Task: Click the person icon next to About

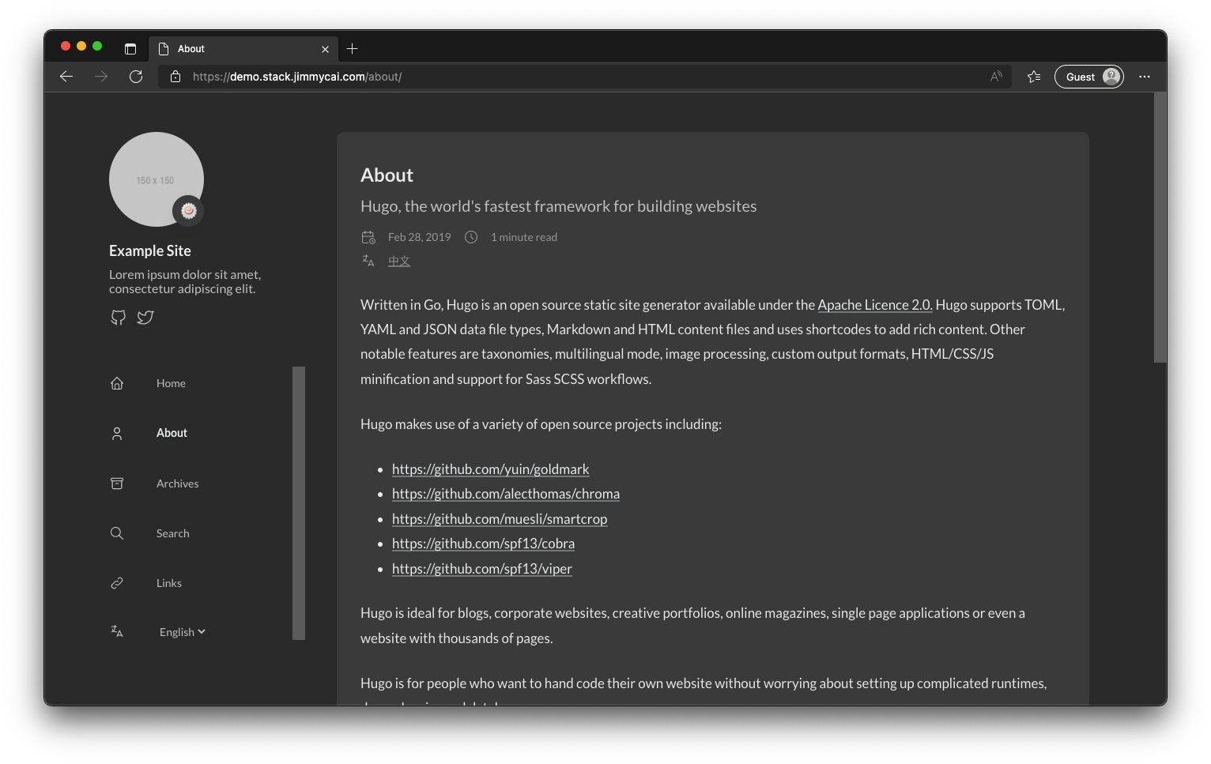Action: click(x=117, y=433)
